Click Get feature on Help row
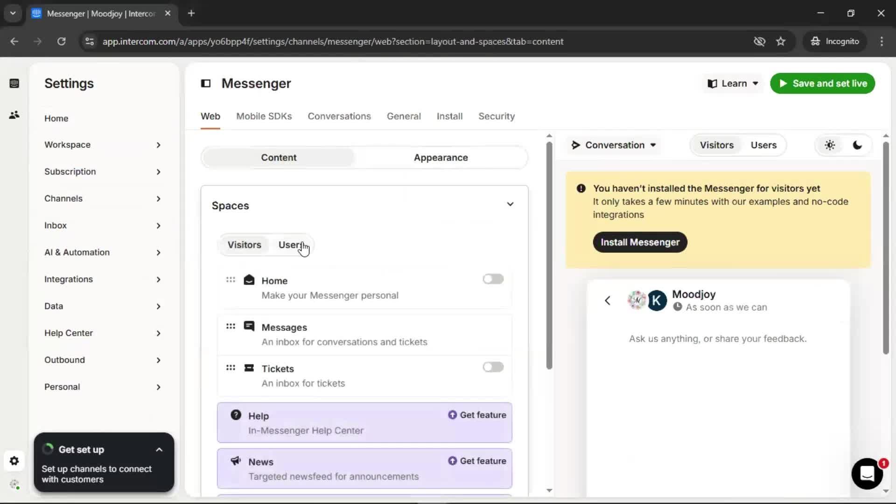Screen dimensions: 896x504 477,415
